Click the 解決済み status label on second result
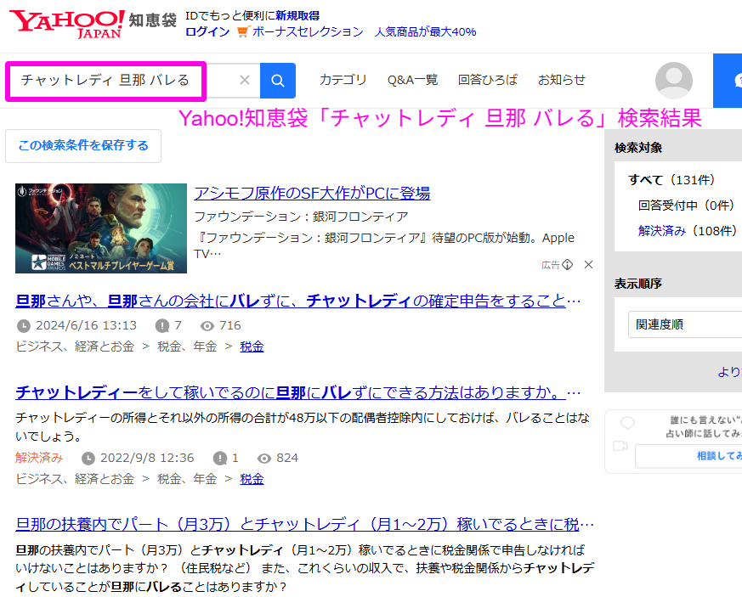The height and width of the screenshot is (597, 742). [39, 458]
